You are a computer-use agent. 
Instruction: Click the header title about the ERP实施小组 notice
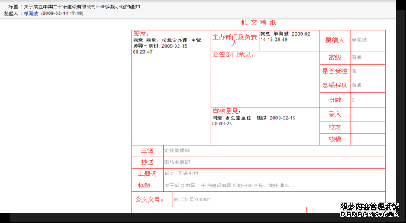[x=82, y=7]
